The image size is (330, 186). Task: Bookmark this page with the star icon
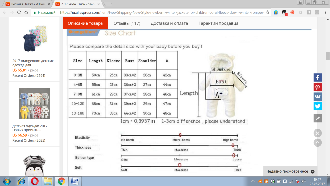(267, 12)
